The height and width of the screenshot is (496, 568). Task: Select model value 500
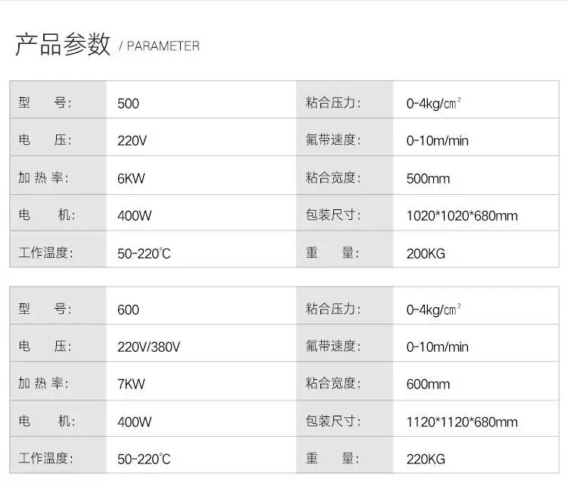pos(128,103)
